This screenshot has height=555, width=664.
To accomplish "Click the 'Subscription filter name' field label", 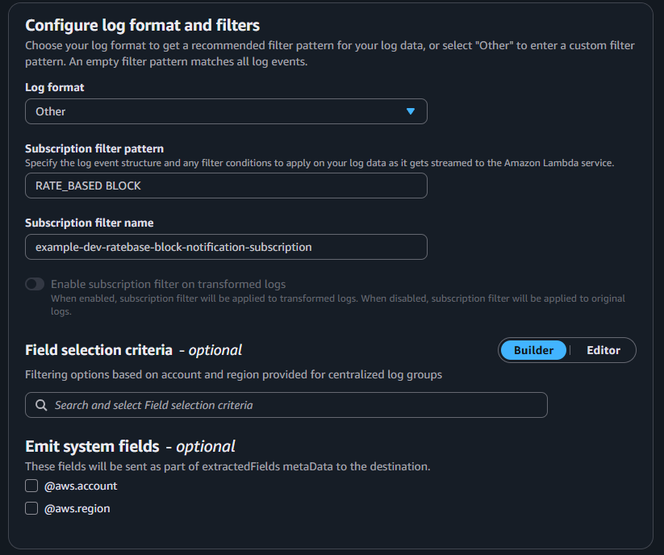I will point(90,223).
